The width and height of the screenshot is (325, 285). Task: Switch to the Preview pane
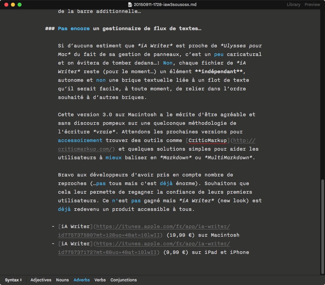[312, 5]
